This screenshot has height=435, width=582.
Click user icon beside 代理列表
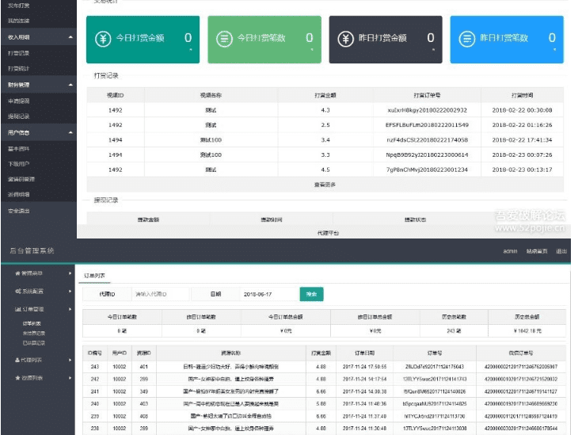point(17,360)
